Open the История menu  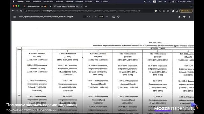coord(59,2)
